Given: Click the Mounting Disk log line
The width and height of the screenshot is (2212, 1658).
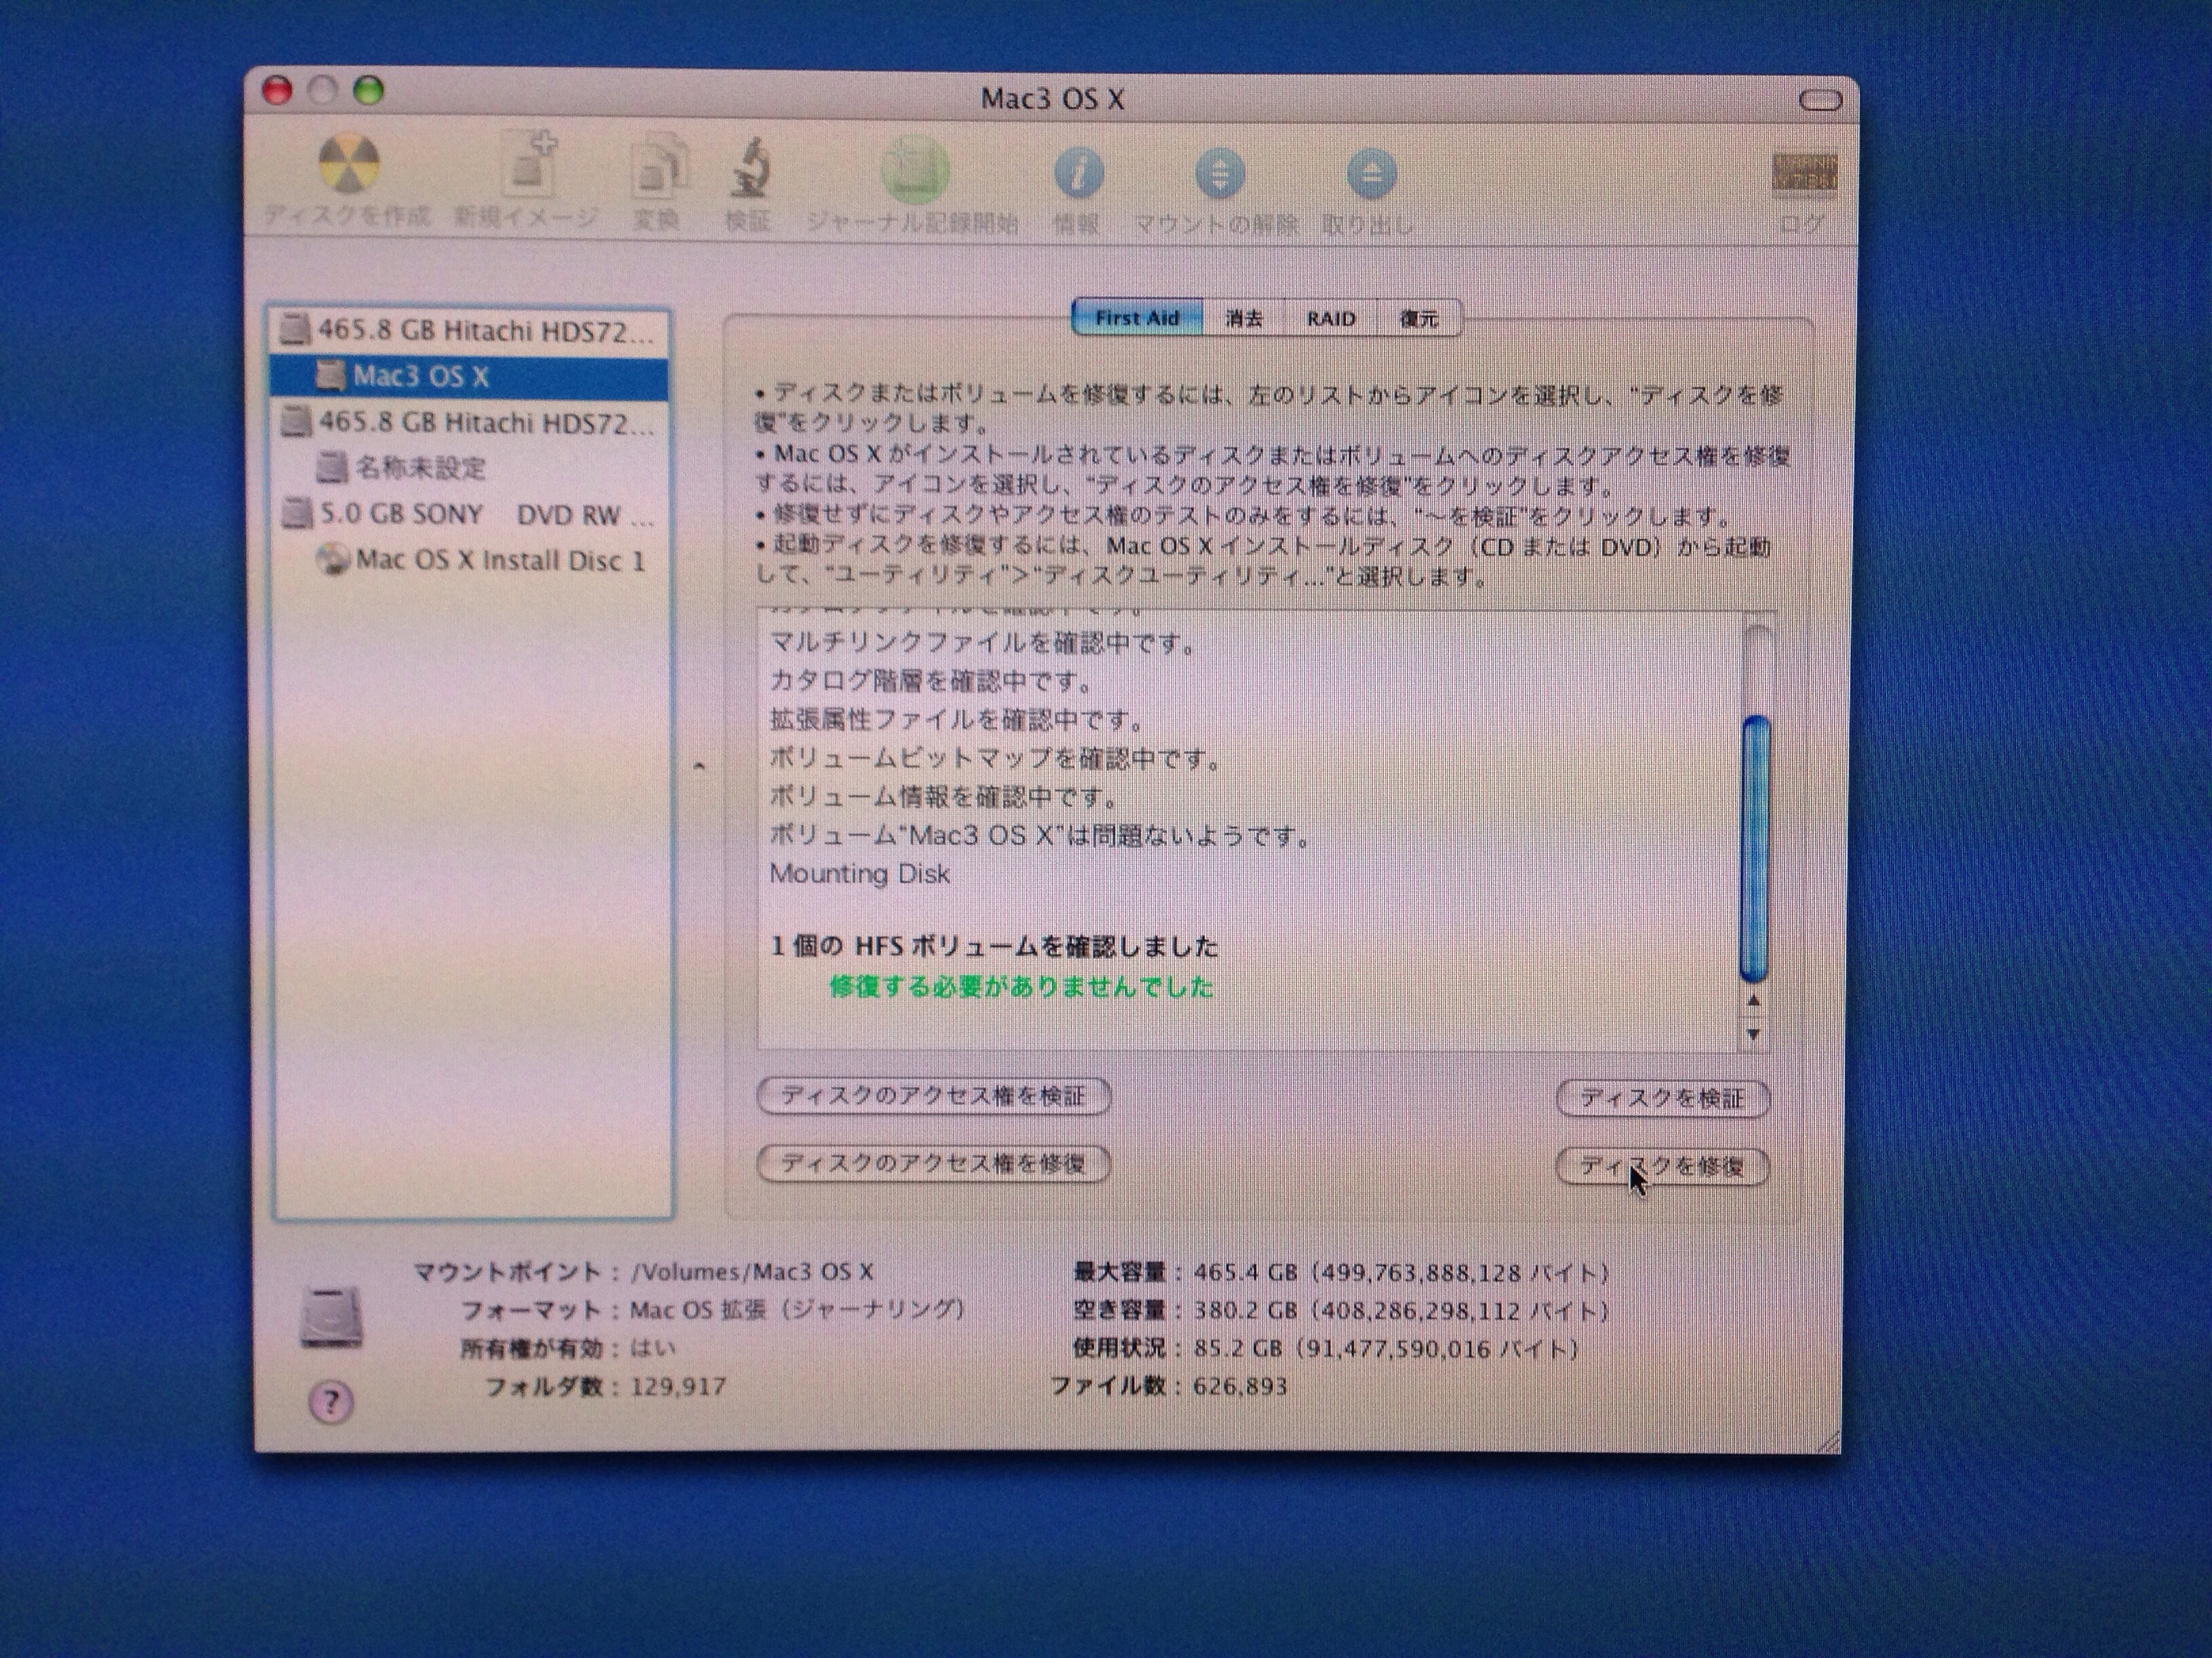Looking at the screenshot, I should (x=860, y=874).
